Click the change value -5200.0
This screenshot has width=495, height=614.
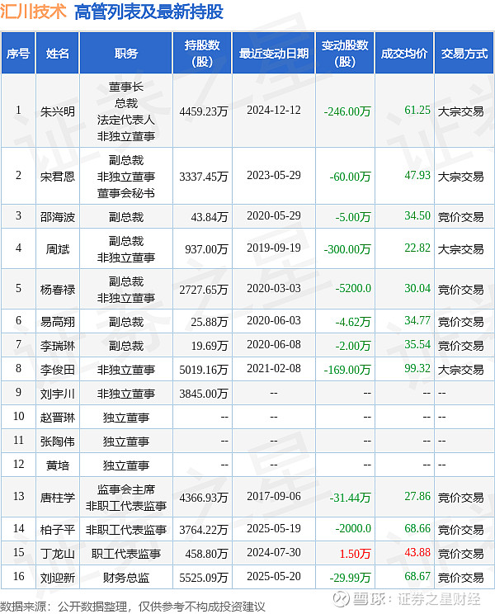pos(353,288)
